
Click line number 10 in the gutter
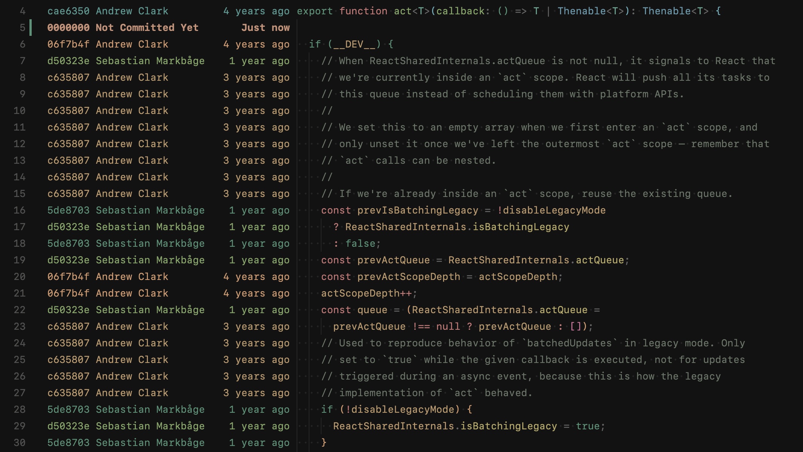(x=20, y=111)
